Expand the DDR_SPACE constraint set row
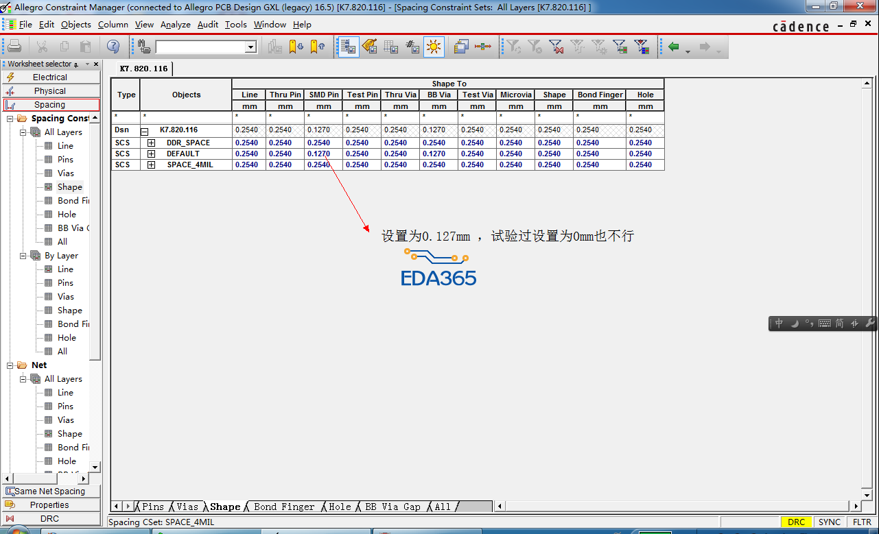Image resolution: width=879 pixels, height=534 pixels. pos(152,143)
